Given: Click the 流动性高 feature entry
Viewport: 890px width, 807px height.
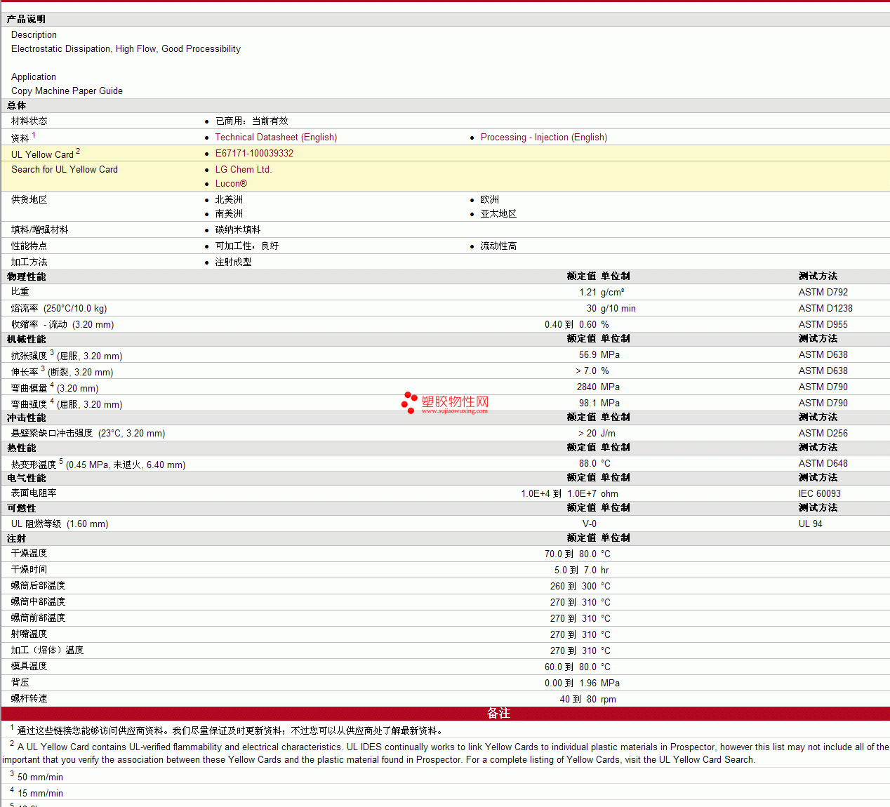Looking at the screenshot, I should click(498, 246).
